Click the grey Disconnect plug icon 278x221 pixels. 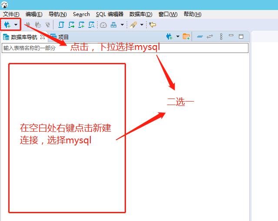(47, 25)
